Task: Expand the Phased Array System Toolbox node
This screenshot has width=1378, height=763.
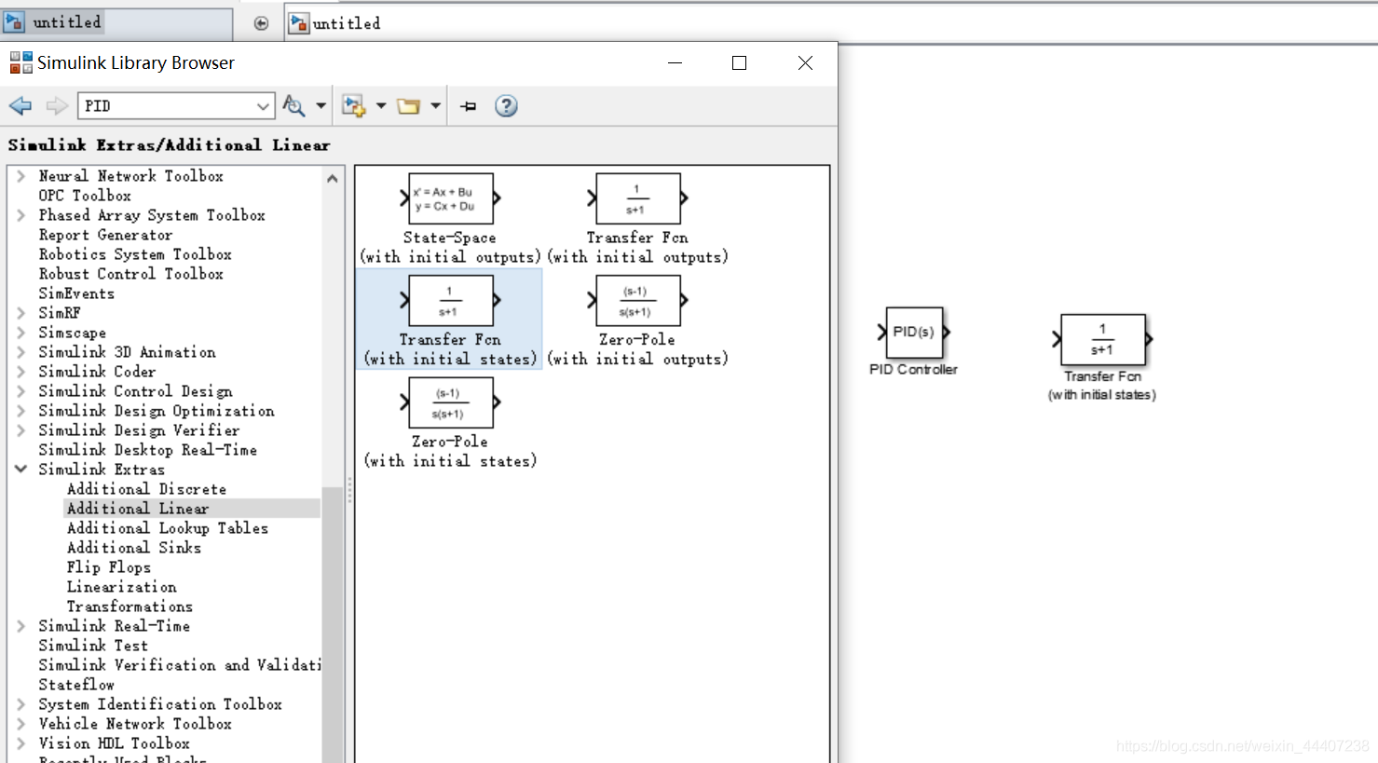Action: coord(20,215)
